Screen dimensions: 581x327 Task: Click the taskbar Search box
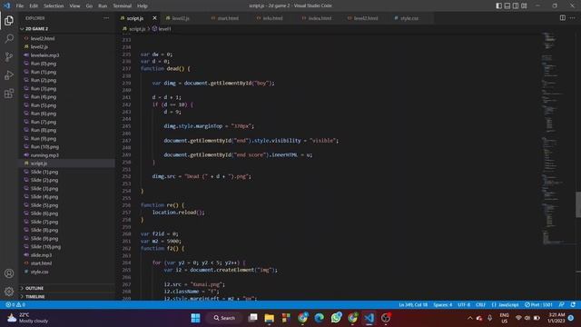[x=224, y=318]
